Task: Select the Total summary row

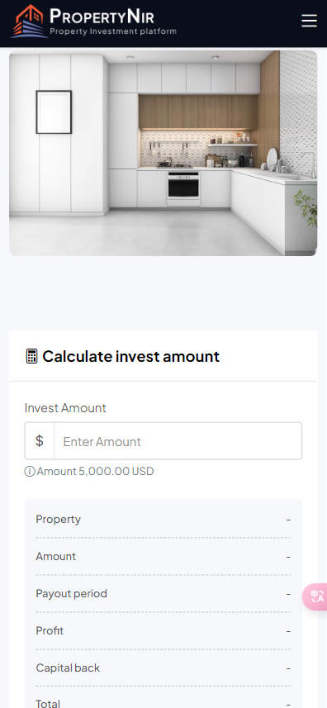Action: point(163,702)
